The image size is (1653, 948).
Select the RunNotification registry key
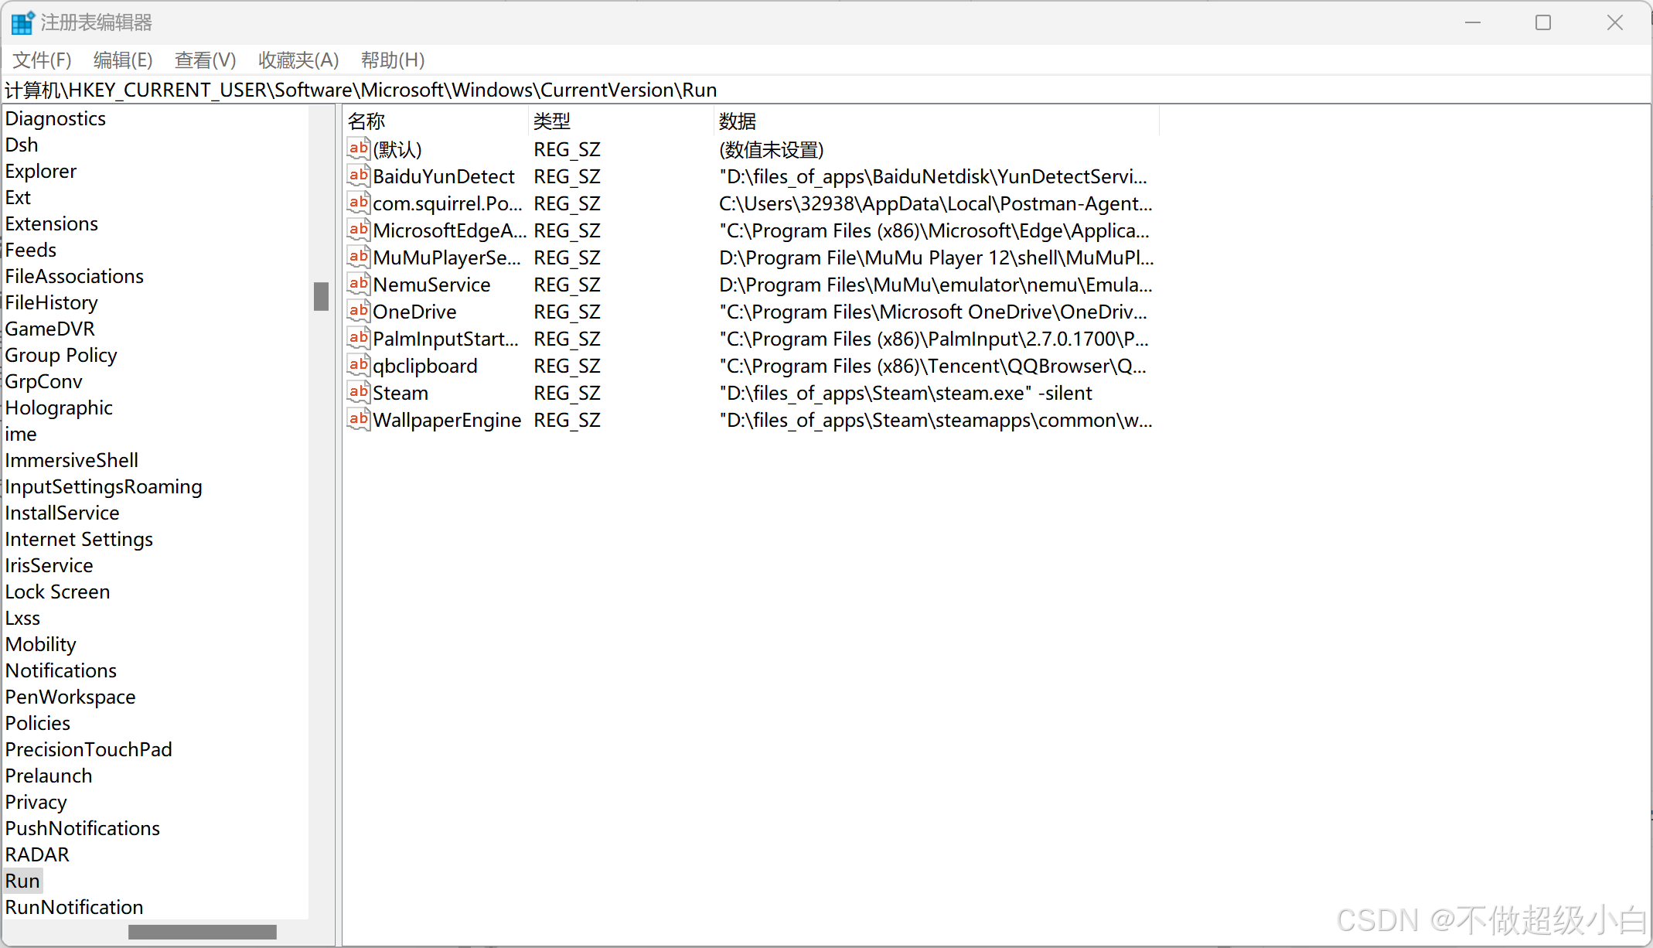point(74,907)
